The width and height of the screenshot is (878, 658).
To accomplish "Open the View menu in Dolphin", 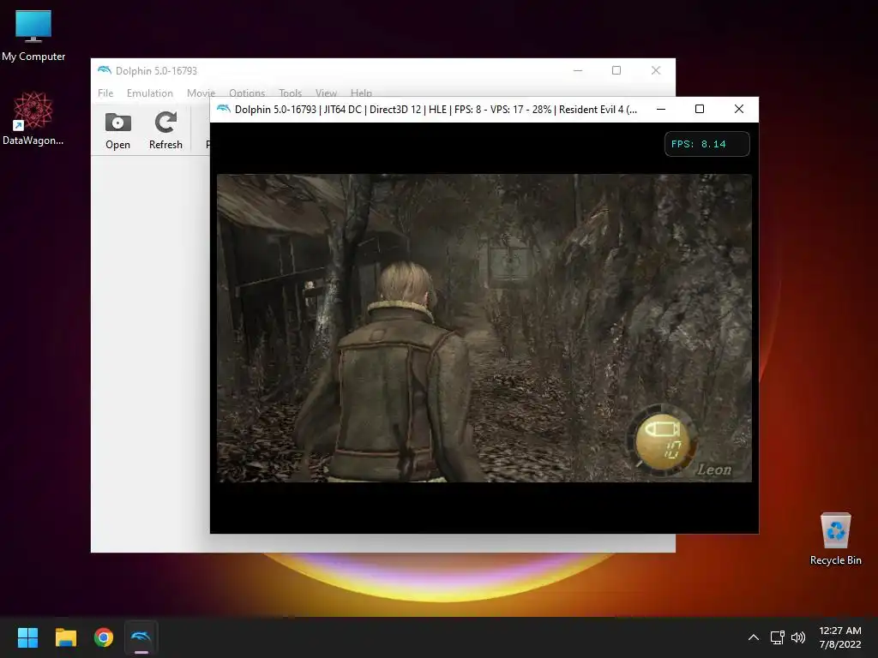I will tap(326, 93).
